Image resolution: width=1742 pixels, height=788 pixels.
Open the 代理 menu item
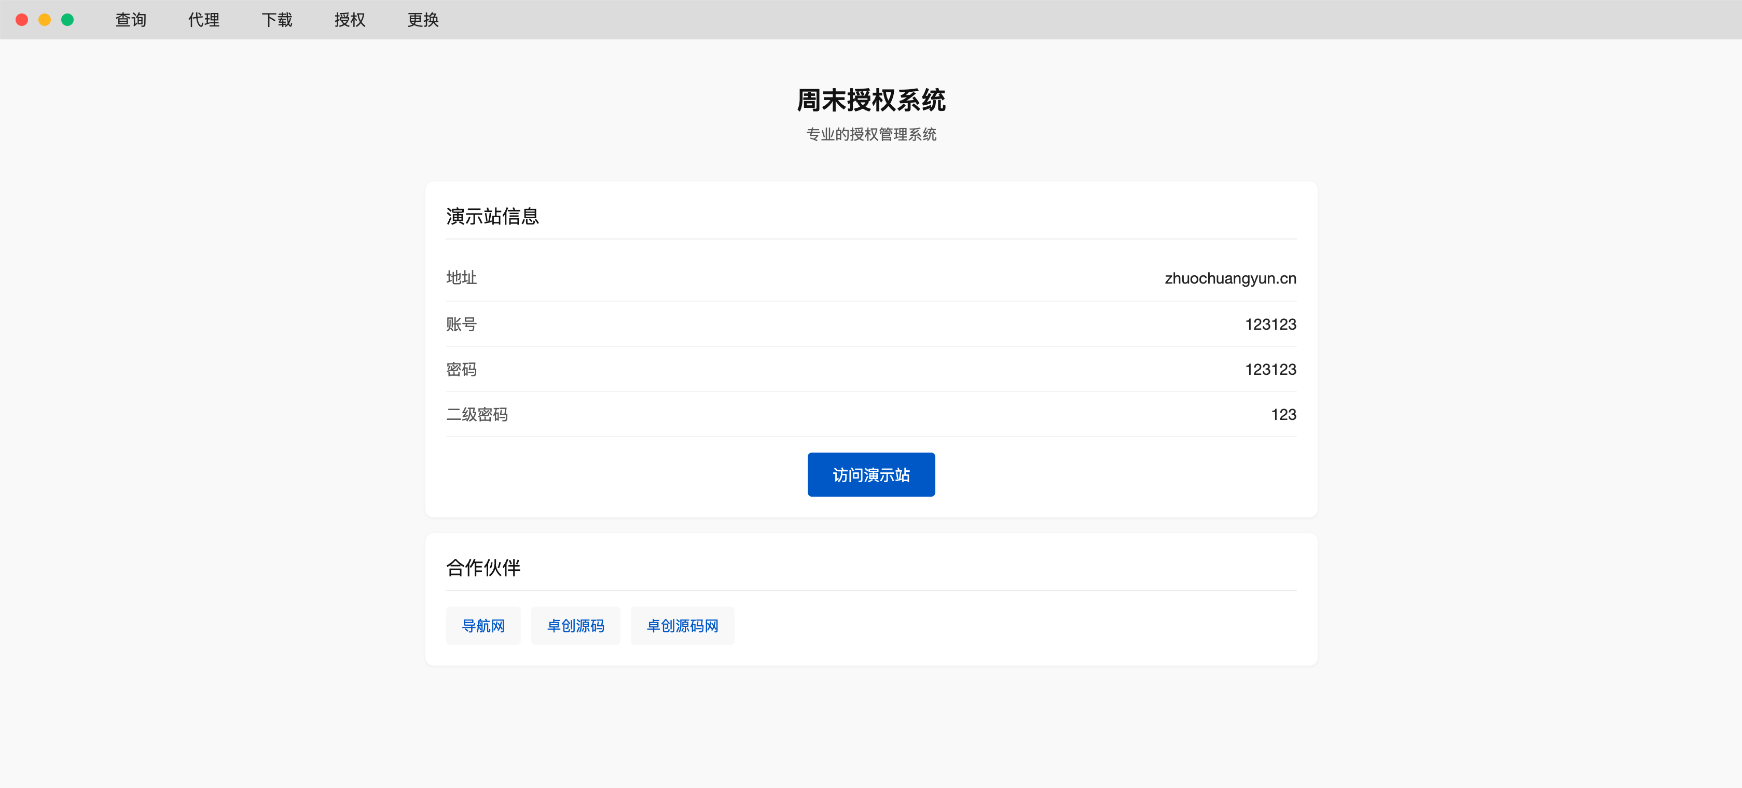point(203,20)
